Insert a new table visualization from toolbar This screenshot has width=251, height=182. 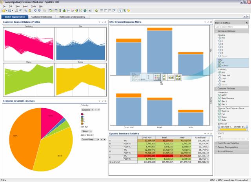pos(56,11)
